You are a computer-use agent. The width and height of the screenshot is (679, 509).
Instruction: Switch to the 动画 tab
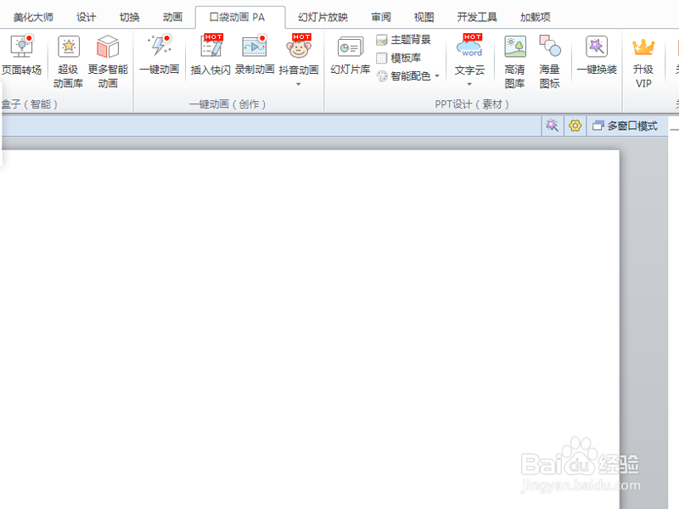pyautogui.click(x=173, y=17)
